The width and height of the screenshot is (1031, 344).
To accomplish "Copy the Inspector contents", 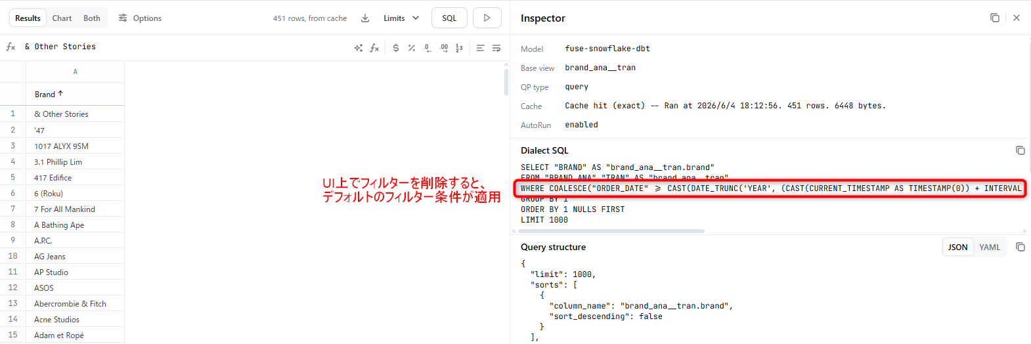I will (x=995, y=18).
